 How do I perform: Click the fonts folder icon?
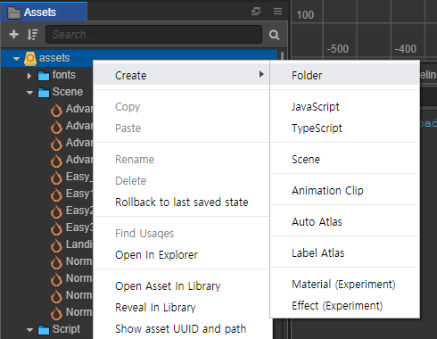coord(44,76)
